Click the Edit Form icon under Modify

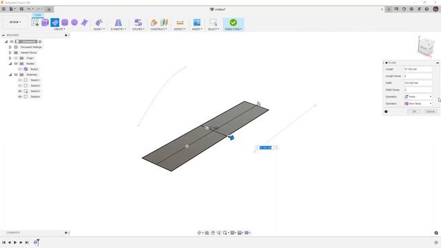point(99,23)
